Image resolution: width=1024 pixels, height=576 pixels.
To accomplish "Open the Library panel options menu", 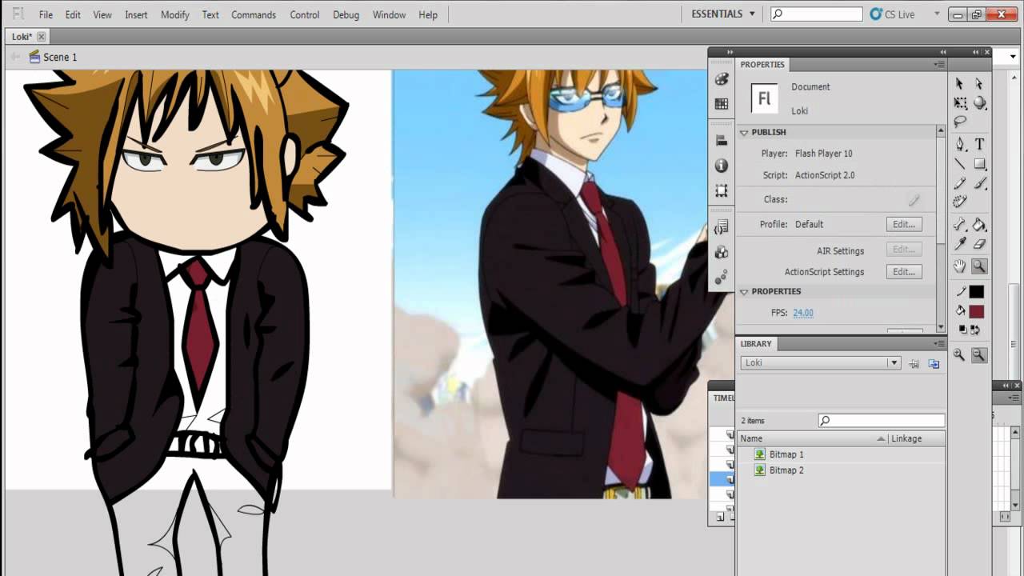I will (938, 344).
